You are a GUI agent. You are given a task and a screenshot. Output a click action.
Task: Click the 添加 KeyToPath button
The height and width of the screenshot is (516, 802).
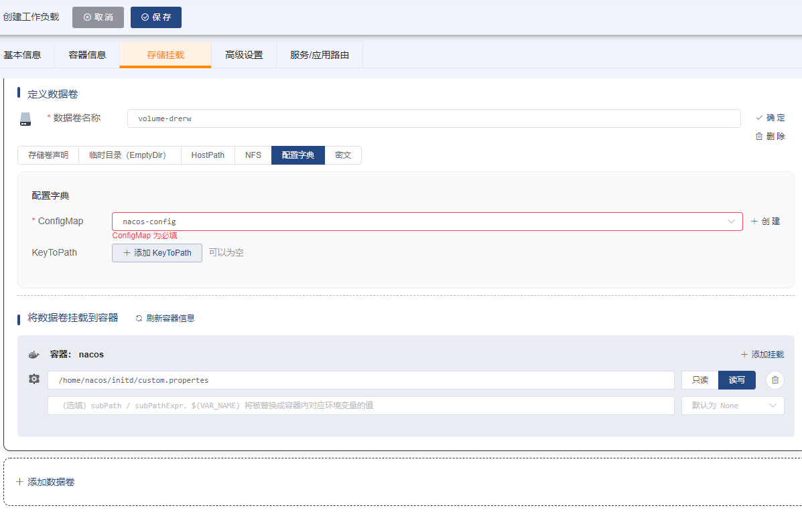[x=157, y=253]
